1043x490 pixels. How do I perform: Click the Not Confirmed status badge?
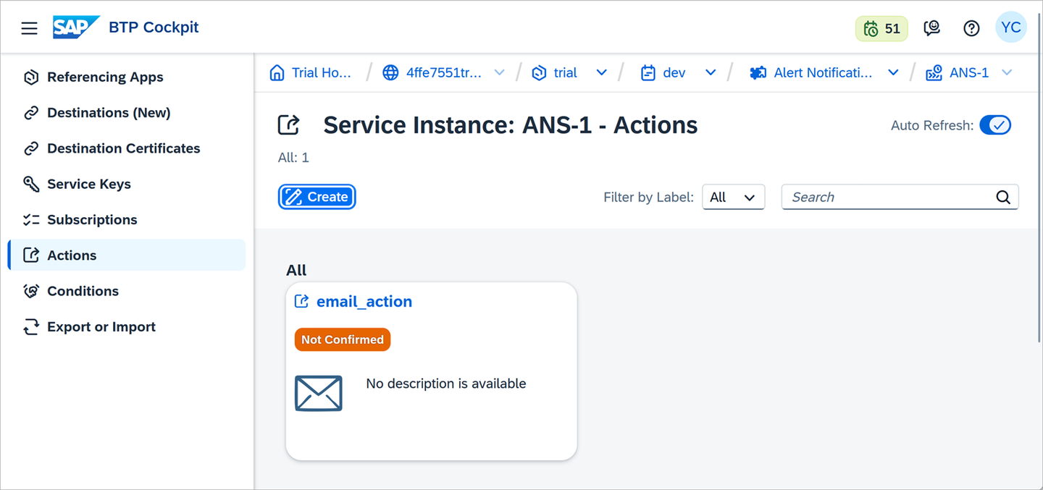(x=343, y=339)
